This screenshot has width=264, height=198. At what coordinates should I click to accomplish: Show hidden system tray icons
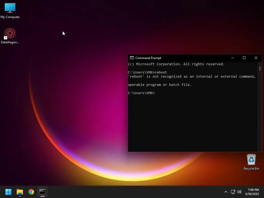point(226,192)
